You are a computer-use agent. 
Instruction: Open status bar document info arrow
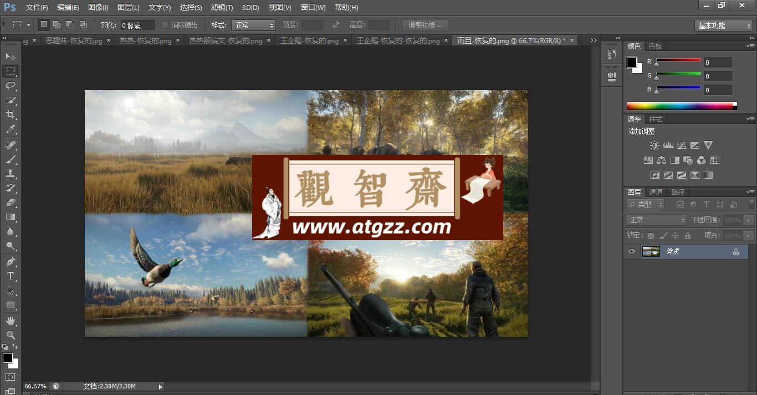pos(161,386)
